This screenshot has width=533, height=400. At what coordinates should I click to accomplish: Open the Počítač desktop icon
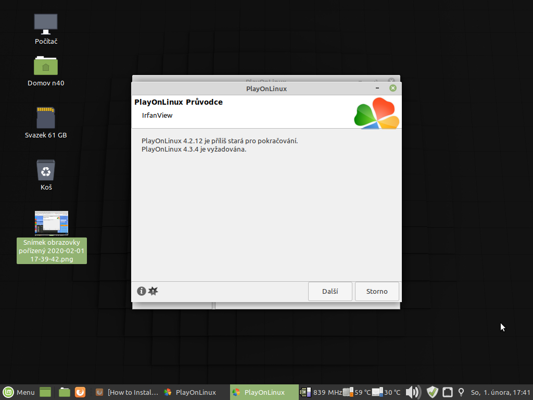46,23
